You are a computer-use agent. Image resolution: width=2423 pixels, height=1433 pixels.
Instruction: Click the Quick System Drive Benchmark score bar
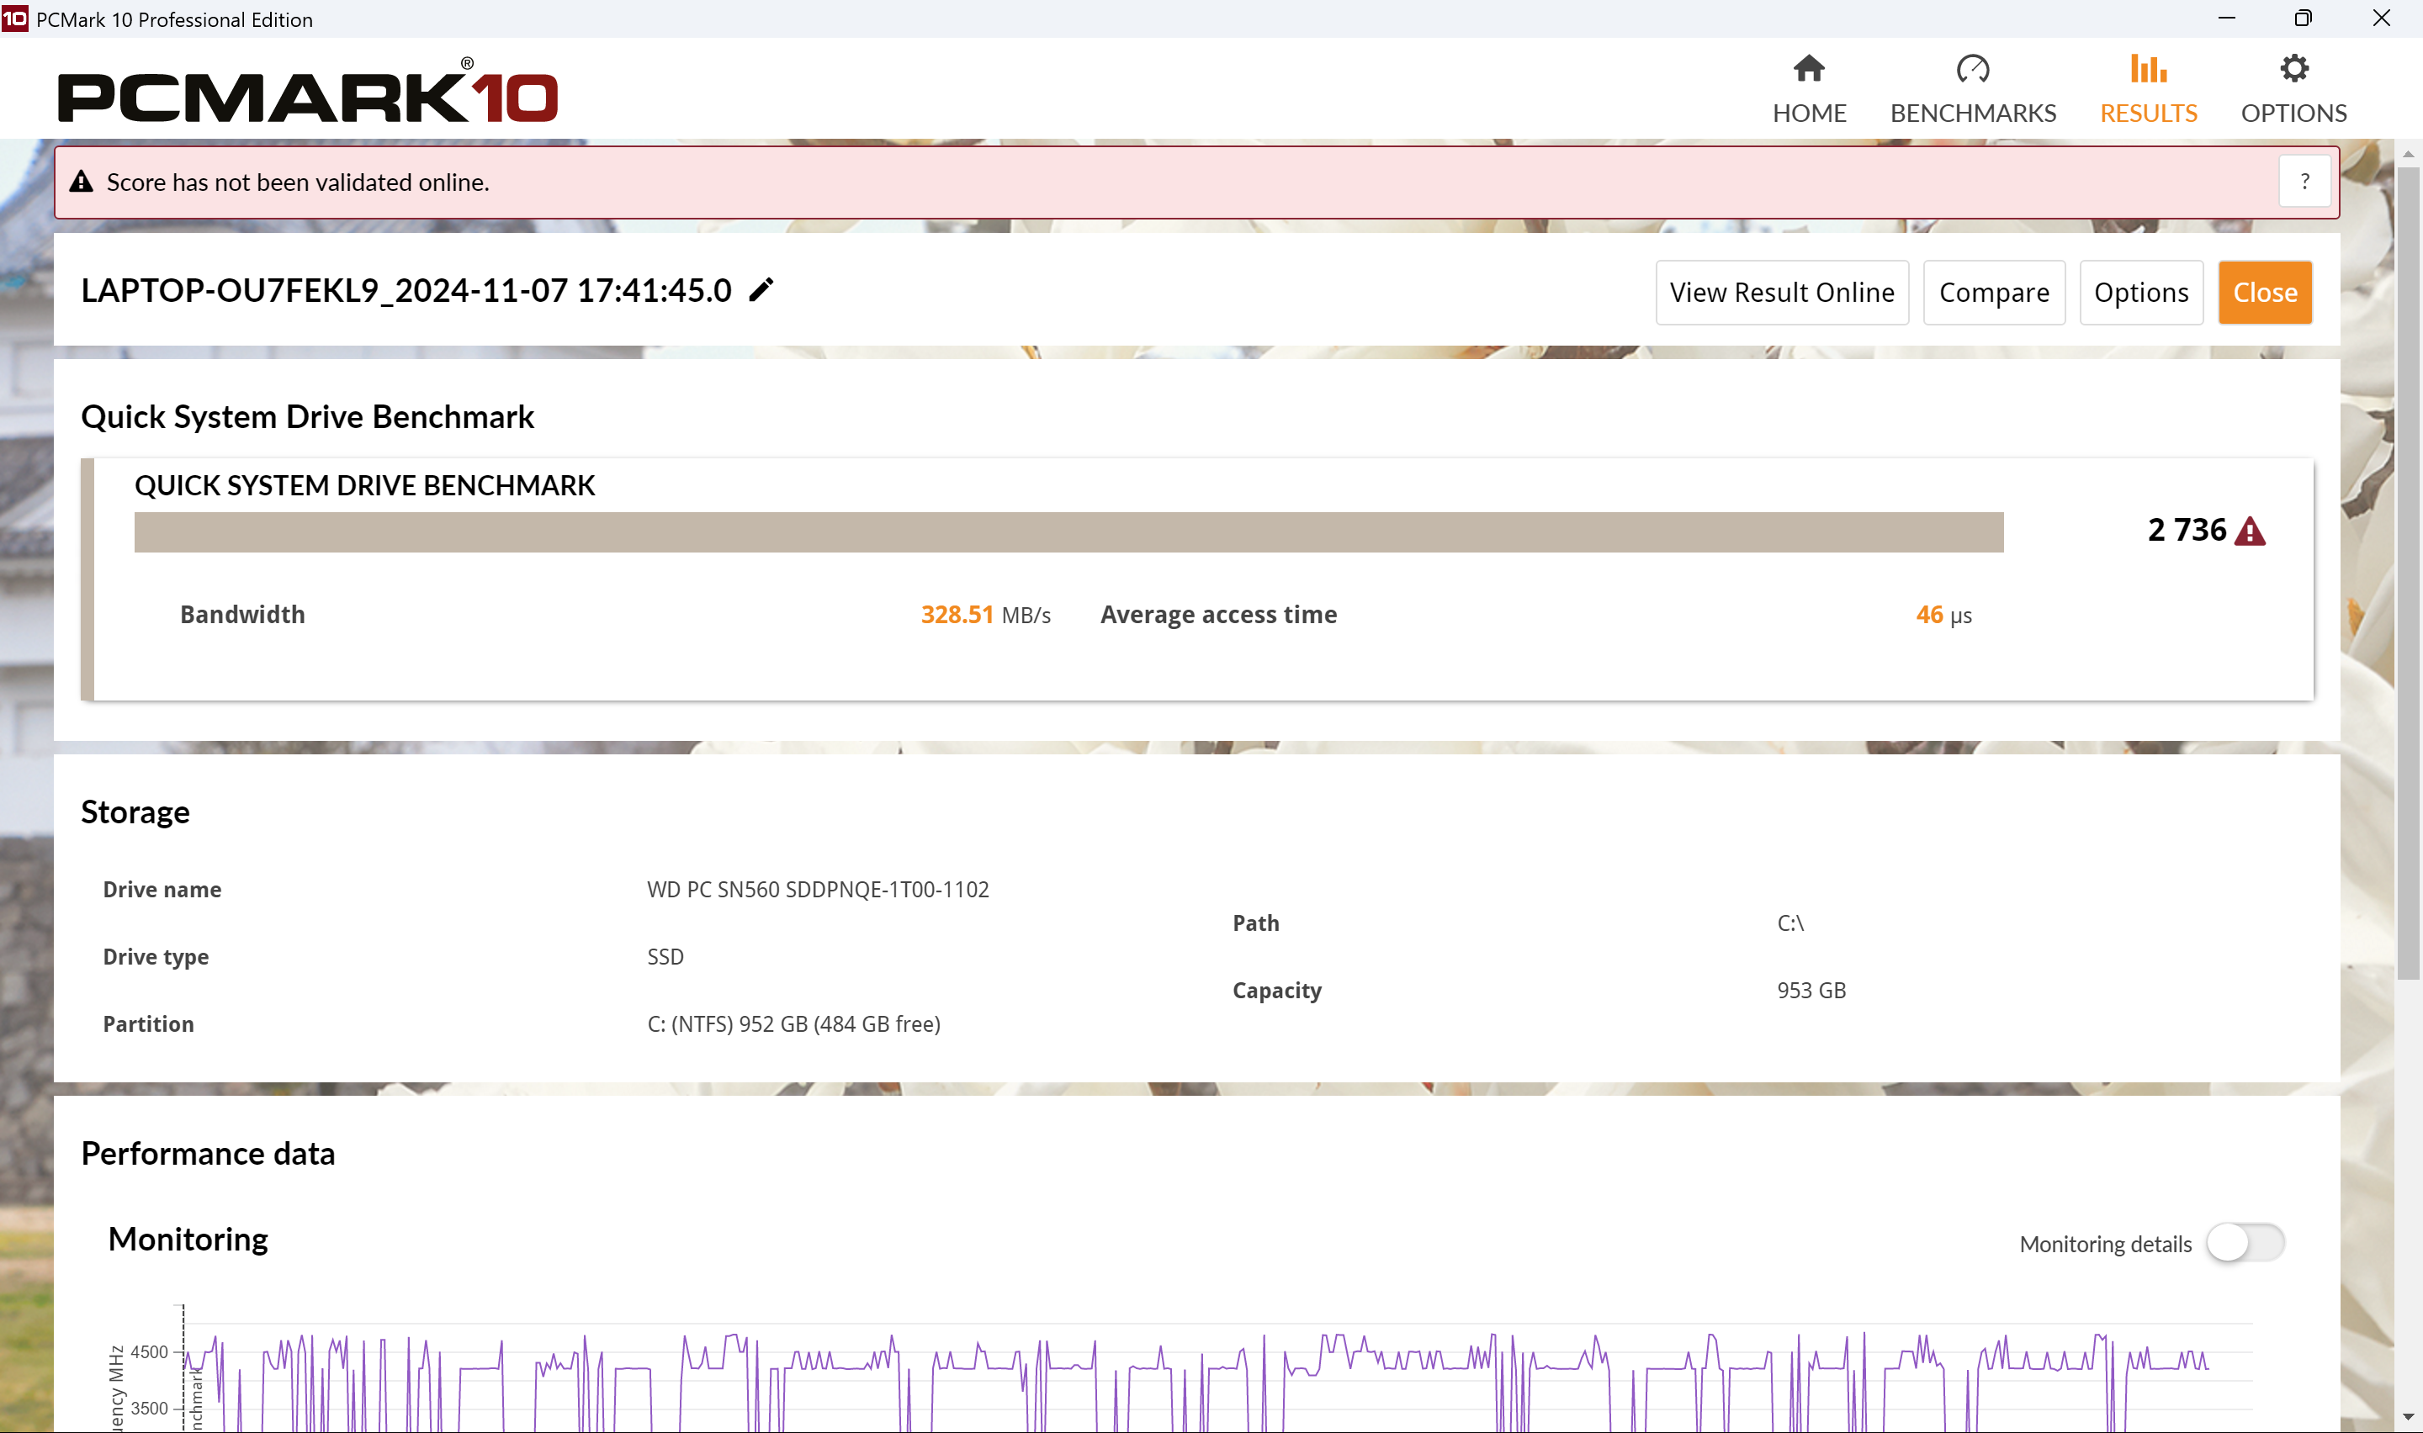pos(1068,532)
